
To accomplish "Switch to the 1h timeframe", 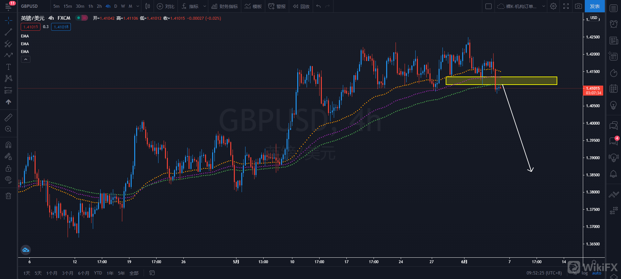I will tap(91, 6).
